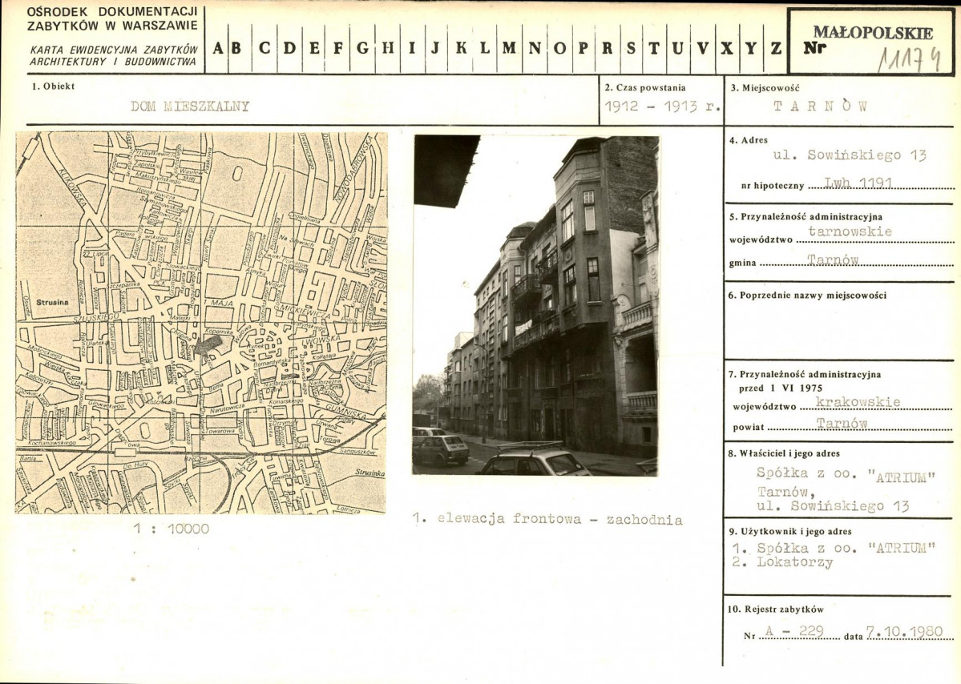
Task: Click letter Z at end of alphabet
Action: point(776,48)
